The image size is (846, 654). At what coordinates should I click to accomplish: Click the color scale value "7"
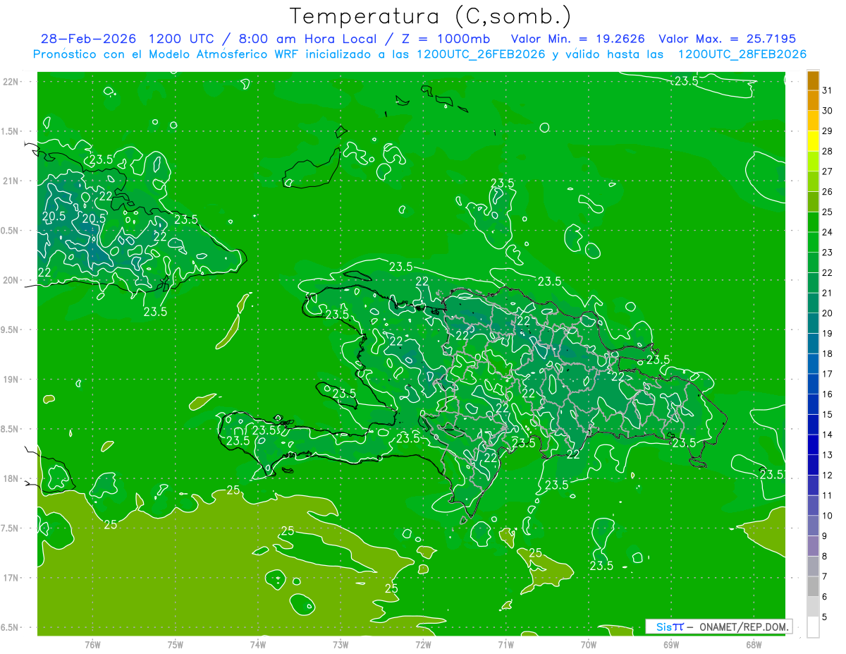point(825,576)
